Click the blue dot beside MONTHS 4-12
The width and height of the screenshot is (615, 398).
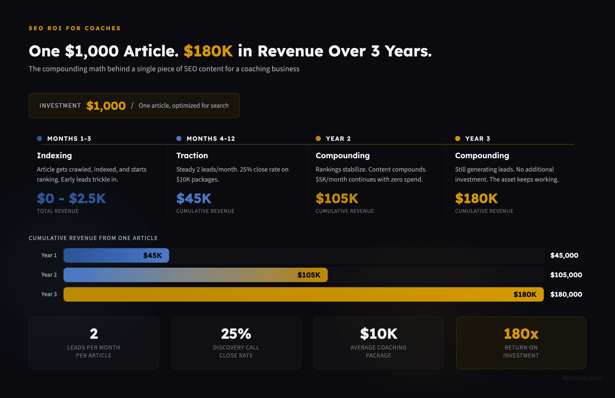click(x=179, y=138)
